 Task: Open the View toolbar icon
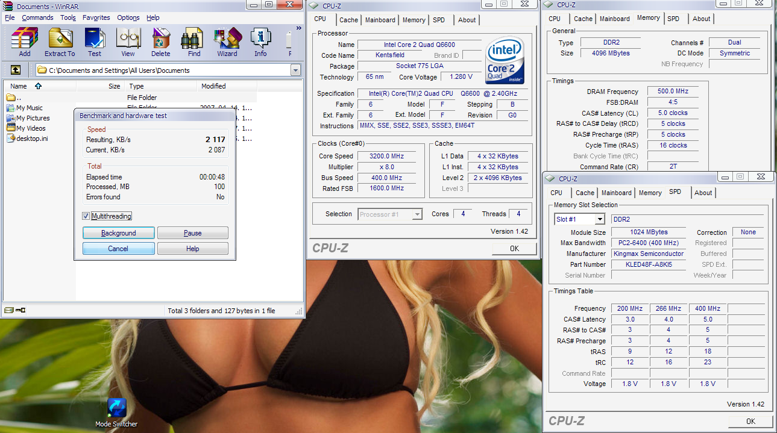[x=128, y=41]
